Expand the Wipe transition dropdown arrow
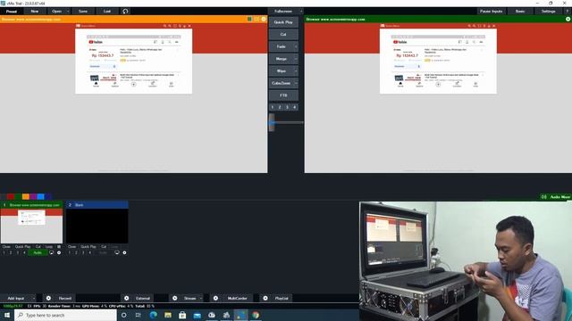Viewport: 572px width, 321px height. (x=296, y=71)
